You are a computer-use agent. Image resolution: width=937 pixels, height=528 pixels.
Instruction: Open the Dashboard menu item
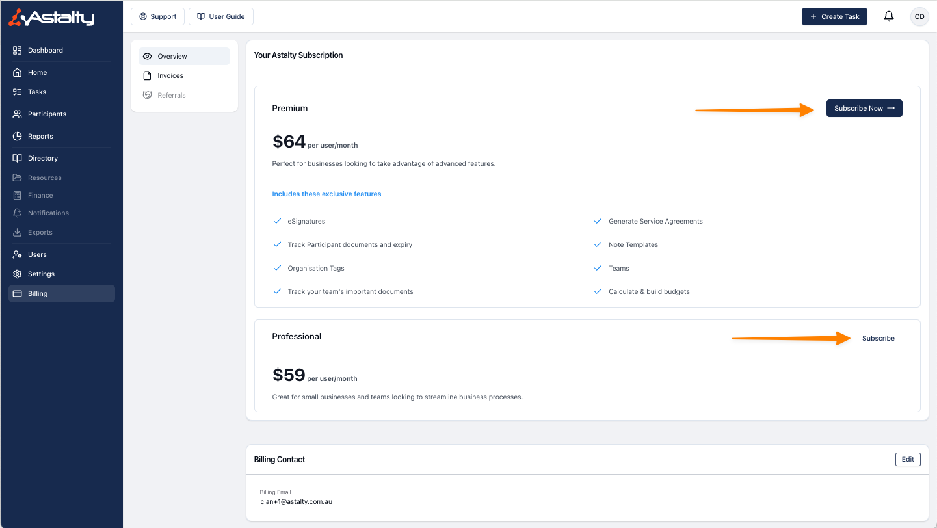pyautogui.click(x=62, y=50)
